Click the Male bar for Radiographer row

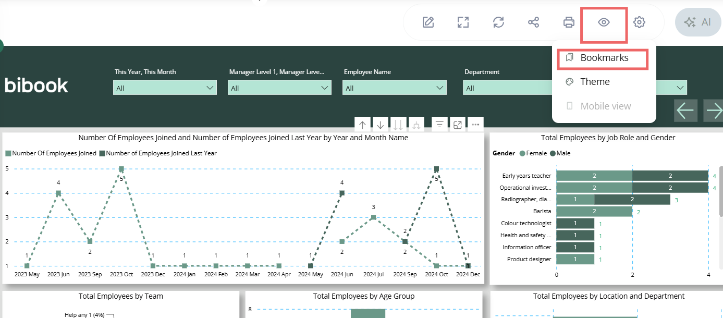click(x=632, y=200)
